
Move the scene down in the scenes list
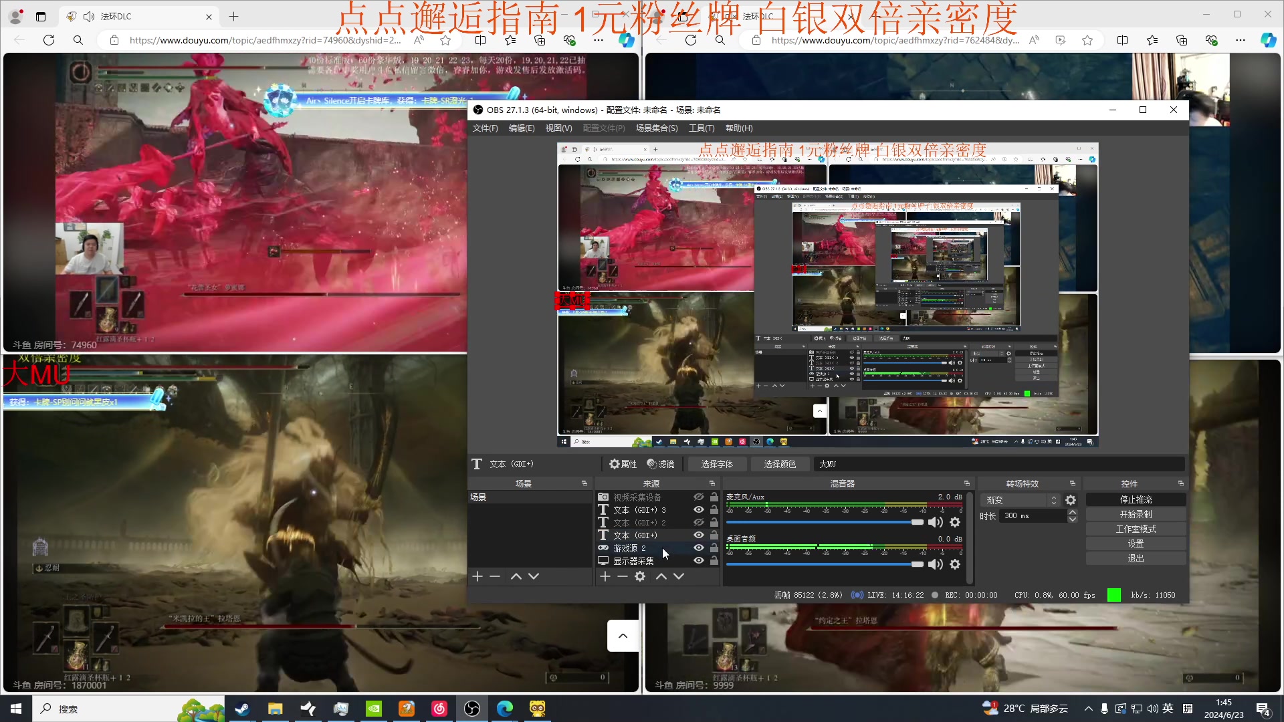click(x=534, y=576)
